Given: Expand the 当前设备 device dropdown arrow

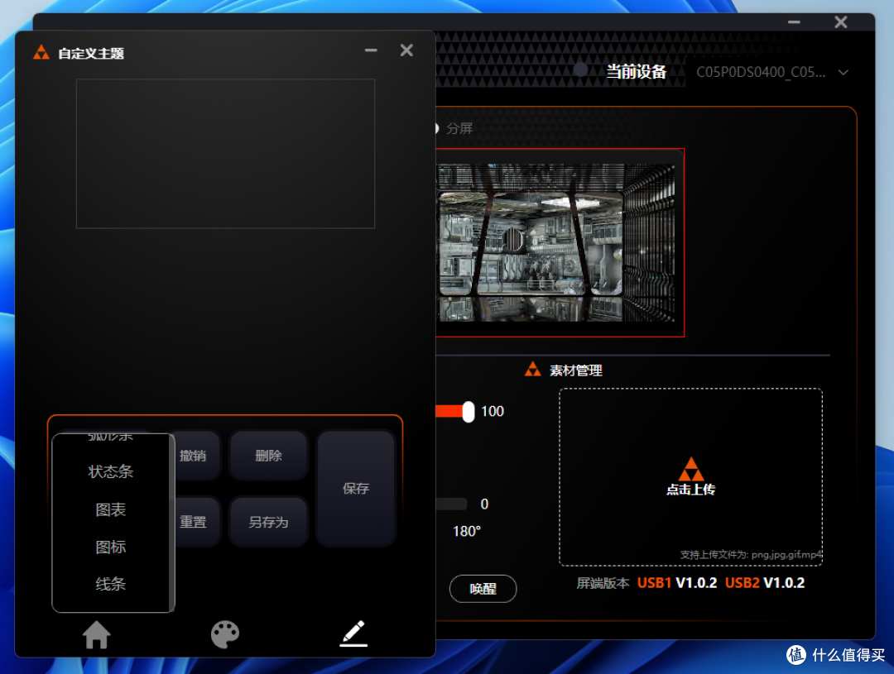Looking at the screenshot, I should (x=844, y=72).
